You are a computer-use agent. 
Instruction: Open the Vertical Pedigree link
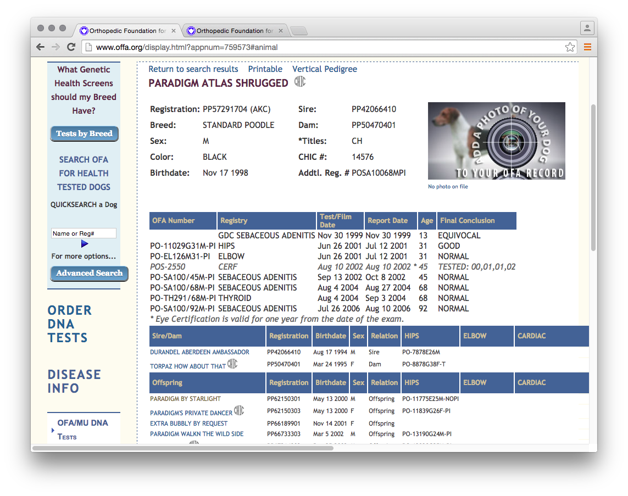click(x=324, y=69)
